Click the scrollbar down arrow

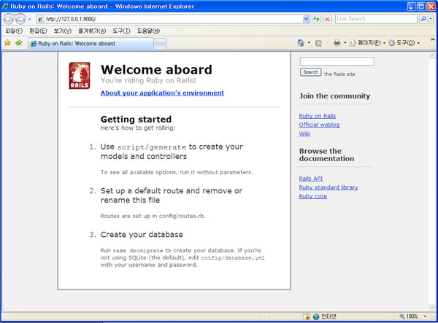(x=431, y=307)
